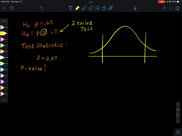
Task: Tap the favorites sidebar grab handle
Action: (4, 21)
